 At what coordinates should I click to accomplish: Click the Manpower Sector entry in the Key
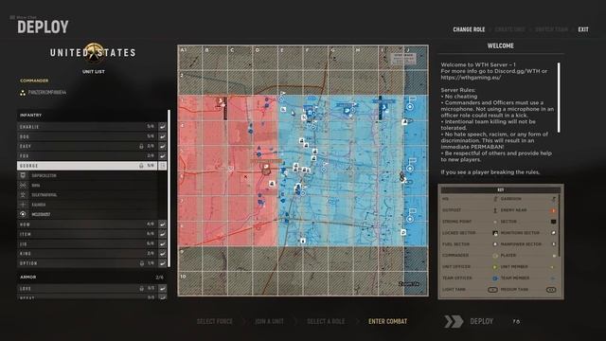pyautogui.click(x=521, y=244)
